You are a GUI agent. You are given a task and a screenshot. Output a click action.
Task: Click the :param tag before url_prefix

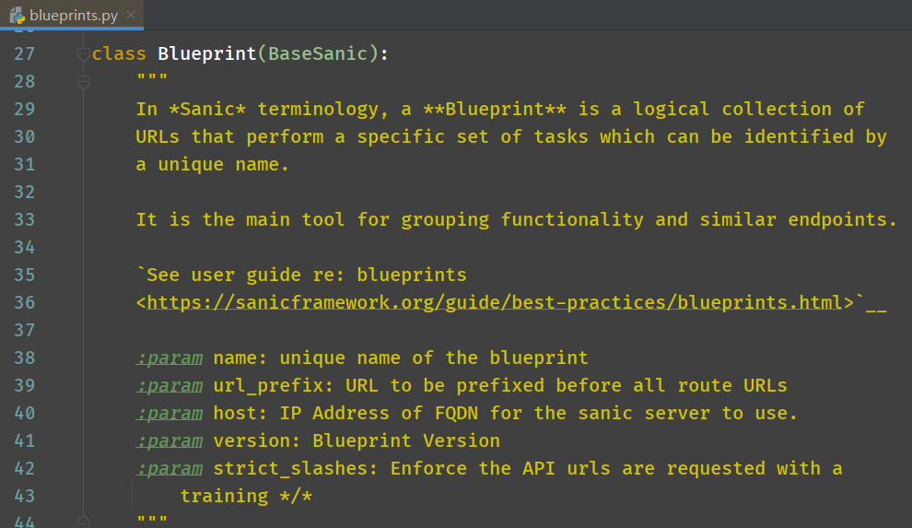click(170, 385)
